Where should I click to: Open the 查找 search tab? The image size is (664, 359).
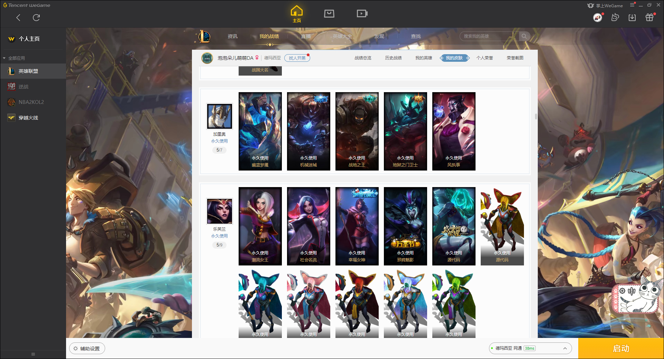[416, 36]
